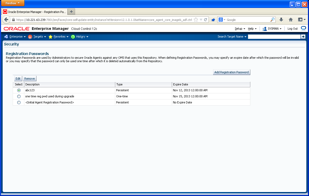Open the address bar history dropdown arrow

[x=201, y=20]
